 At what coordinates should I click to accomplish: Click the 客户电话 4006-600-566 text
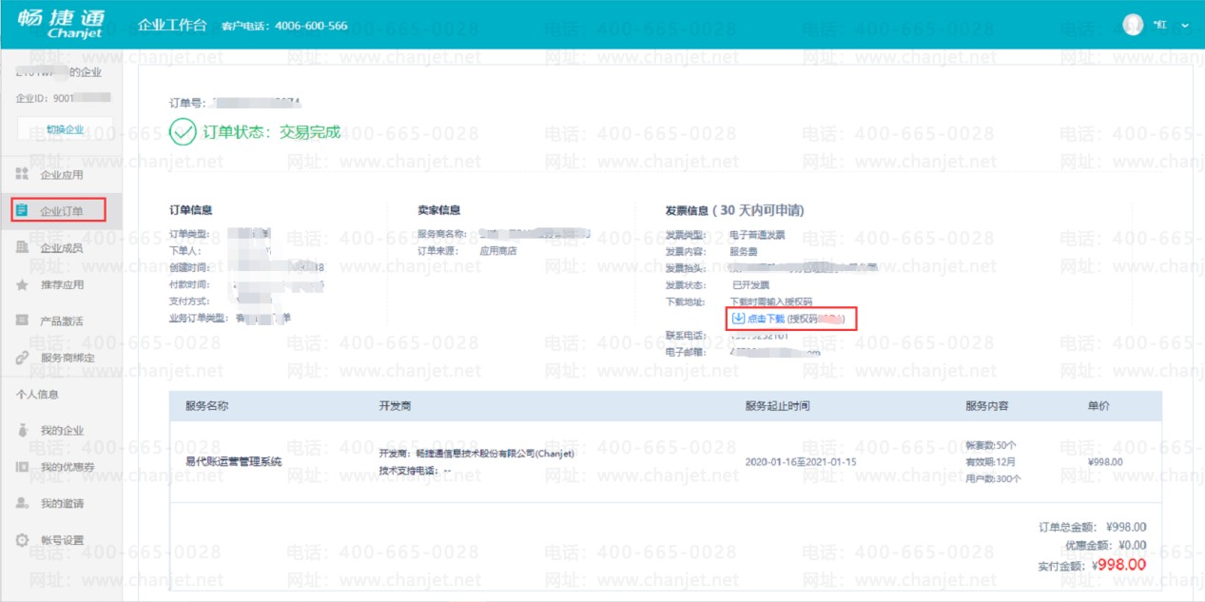(x=284, y=26)
